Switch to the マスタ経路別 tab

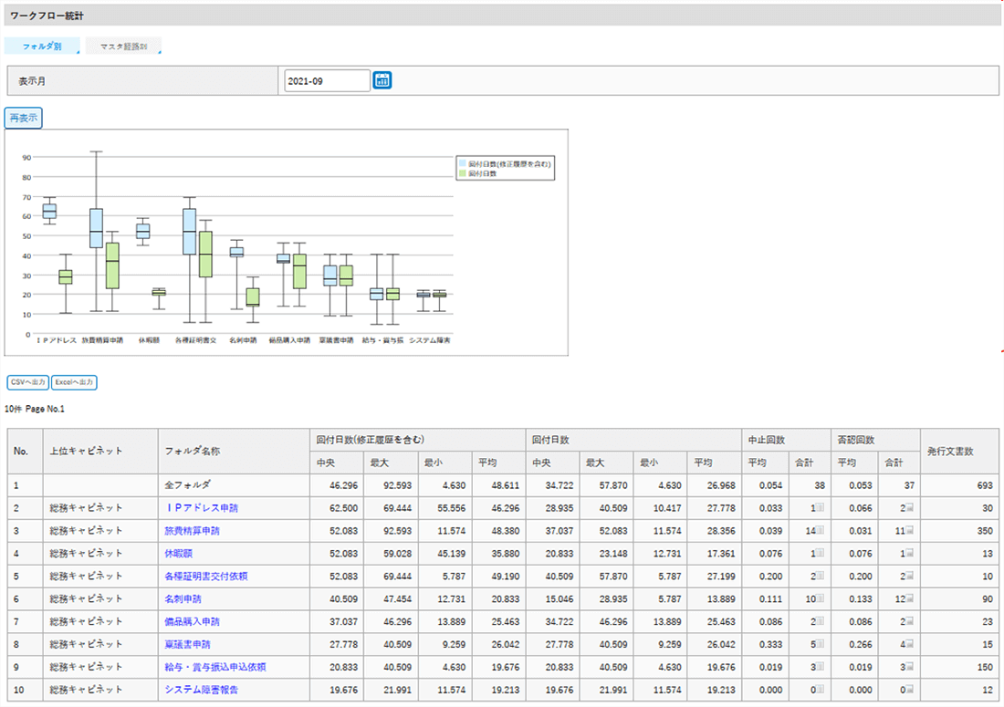tap(123, 46)
